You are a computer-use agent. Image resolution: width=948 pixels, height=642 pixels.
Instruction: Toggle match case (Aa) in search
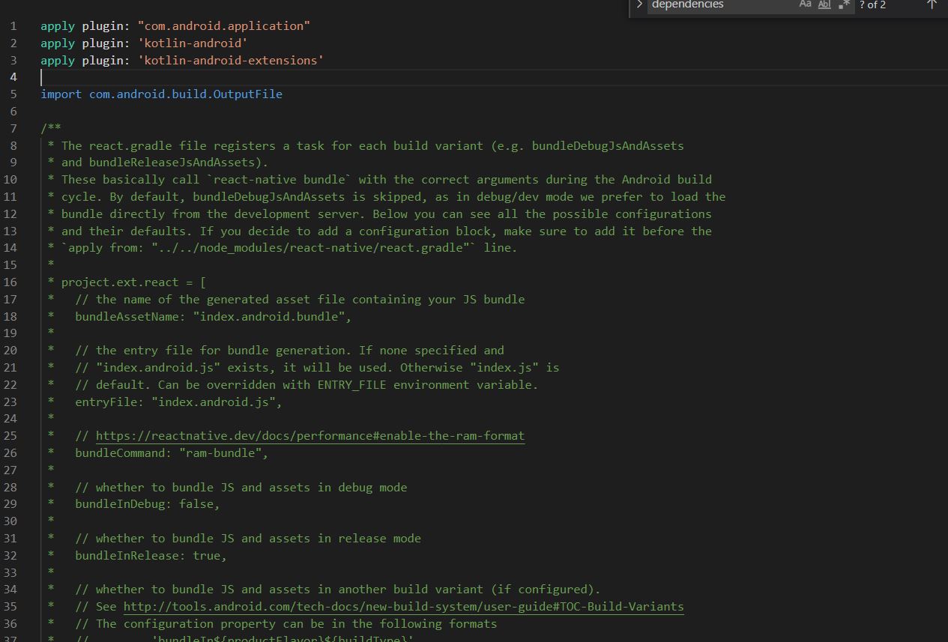[x=805, y=5]
